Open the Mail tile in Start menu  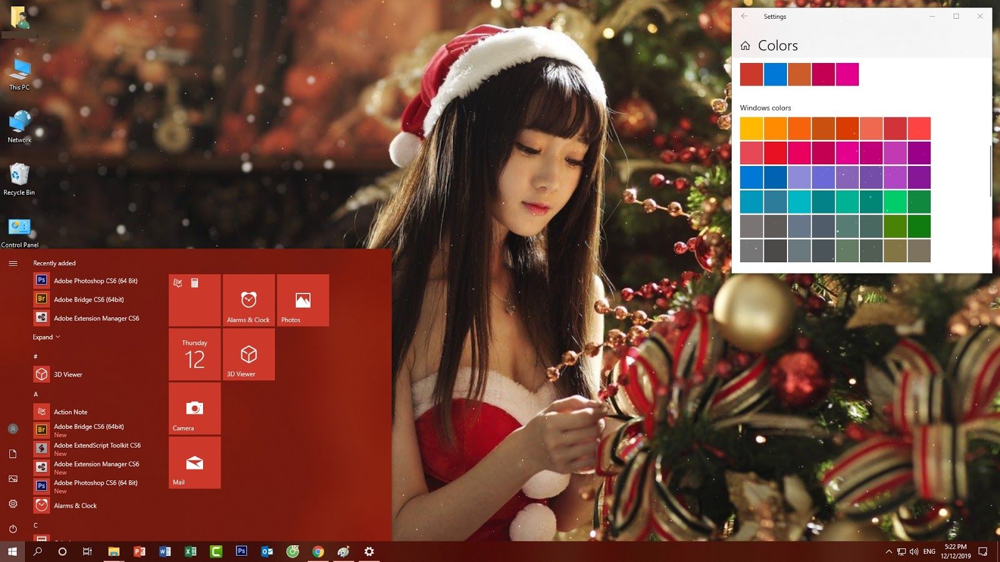click(x=194, y=463)
